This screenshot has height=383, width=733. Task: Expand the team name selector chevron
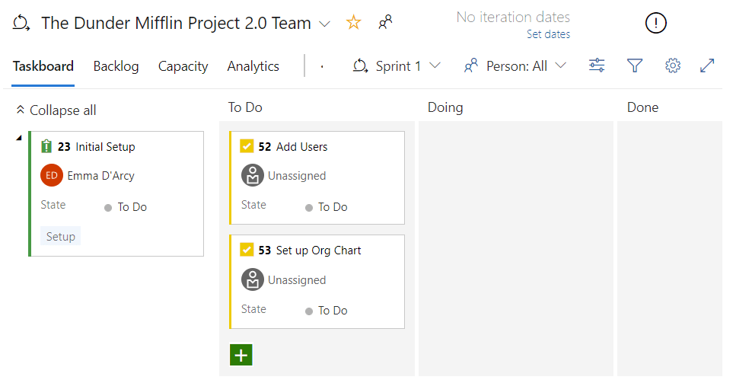click(x=325, y=24)
